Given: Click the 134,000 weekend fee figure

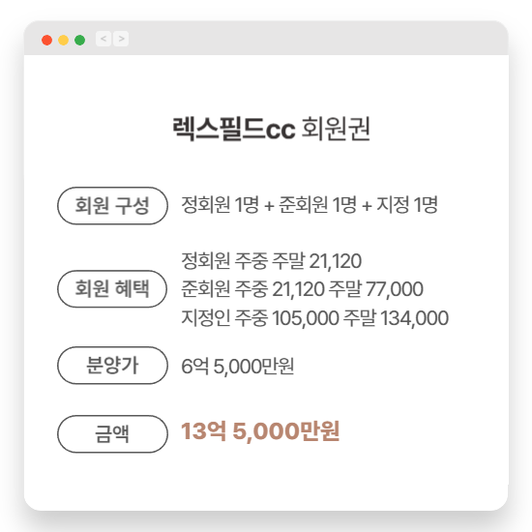Looking at the screenshot, I should click(414, 318).
